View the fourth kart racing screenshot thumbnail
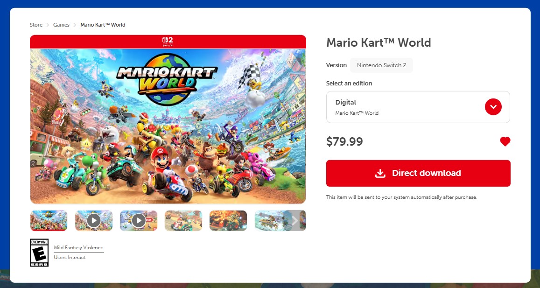540x288 pixels. click(x=183, y=220)
